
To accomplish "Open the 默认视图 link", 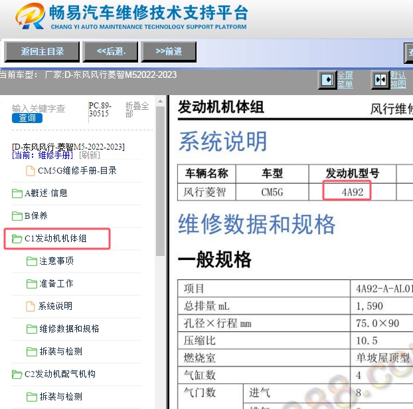I will click(x=398, y=80).
